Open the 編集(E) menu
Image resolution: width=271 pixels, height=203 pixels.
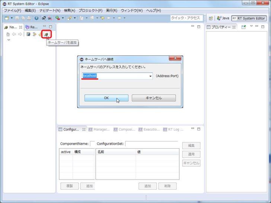30,10
